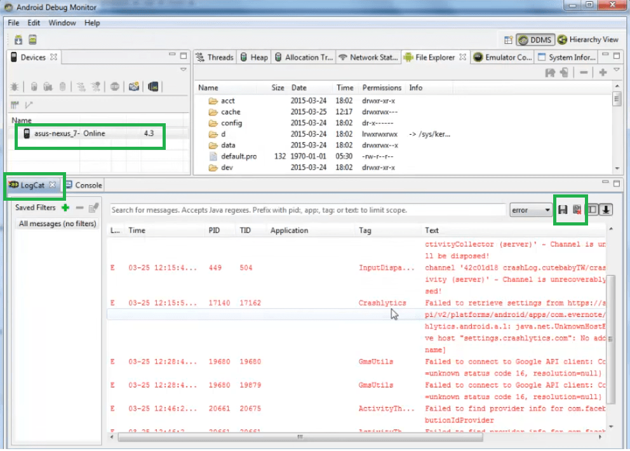Screen dimensions: 630x451
Task: Click the Cause GC trash icon
Action: pos(62,86)
